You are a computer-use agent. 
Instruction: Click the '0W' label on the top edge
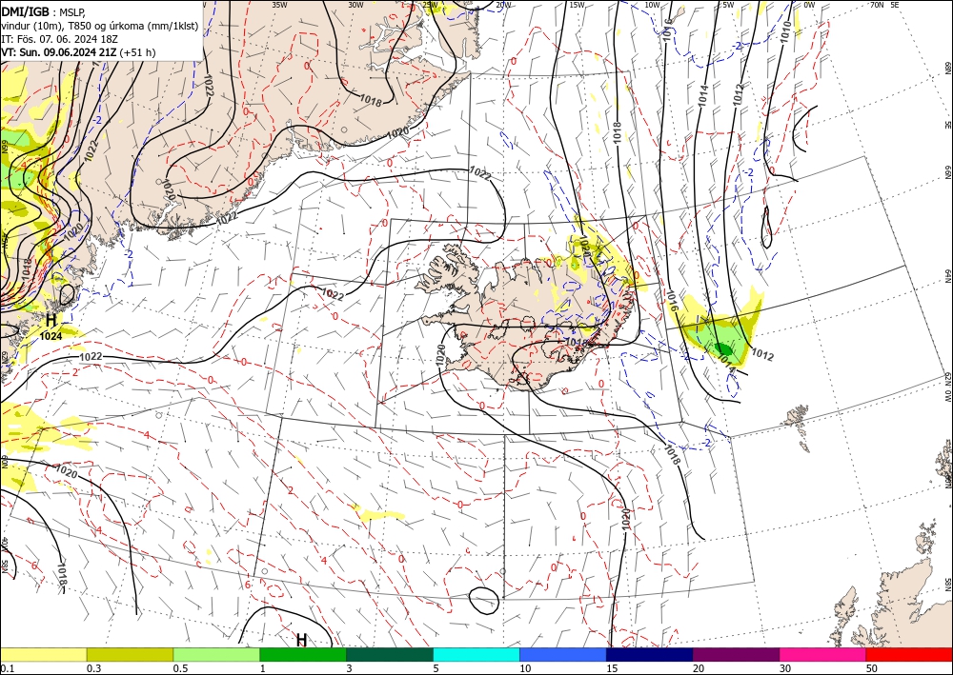[x=809, y=5]
